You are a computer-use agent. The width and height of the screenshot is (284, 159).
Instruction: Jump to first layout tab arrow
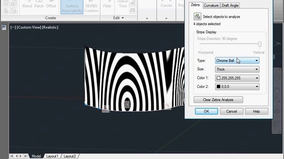coord(12,156)
